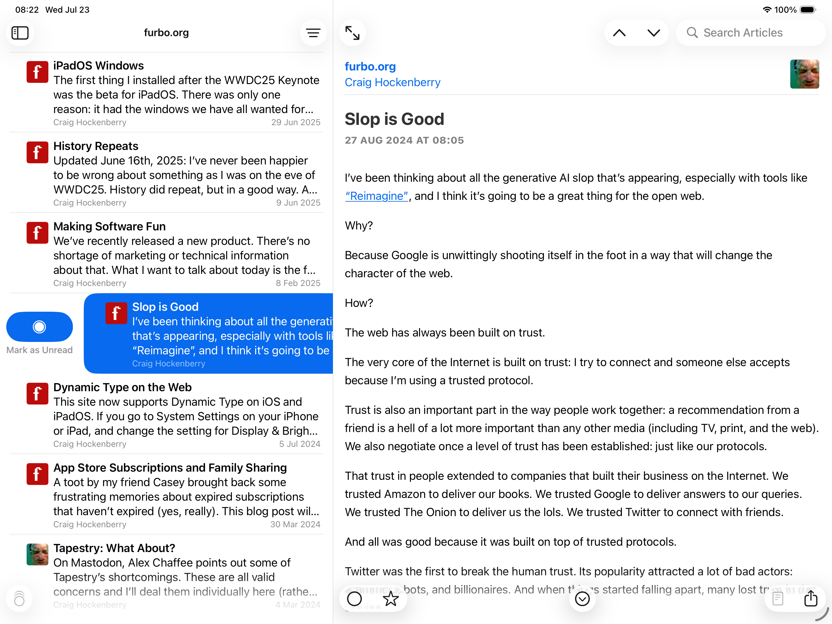
Task: Toggle article read status circle in toolbar
Action: 354,598
